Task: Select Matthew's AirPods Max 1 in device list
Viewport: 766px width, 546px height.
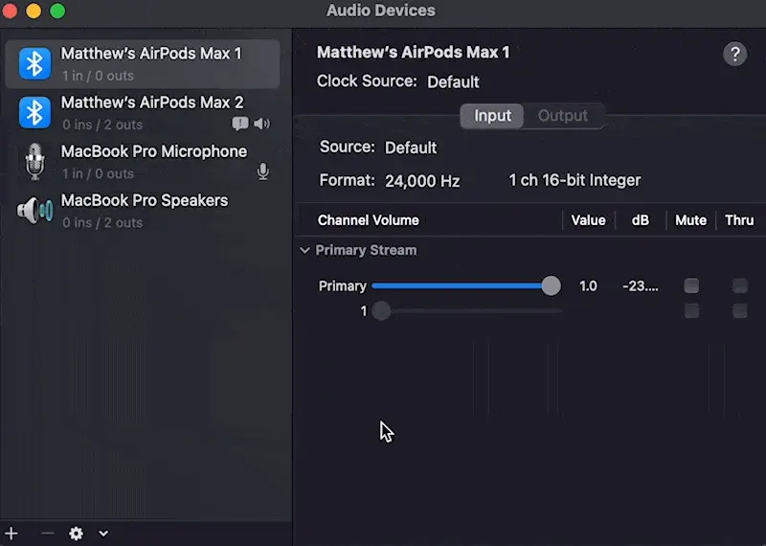Action: pos(142,64)
